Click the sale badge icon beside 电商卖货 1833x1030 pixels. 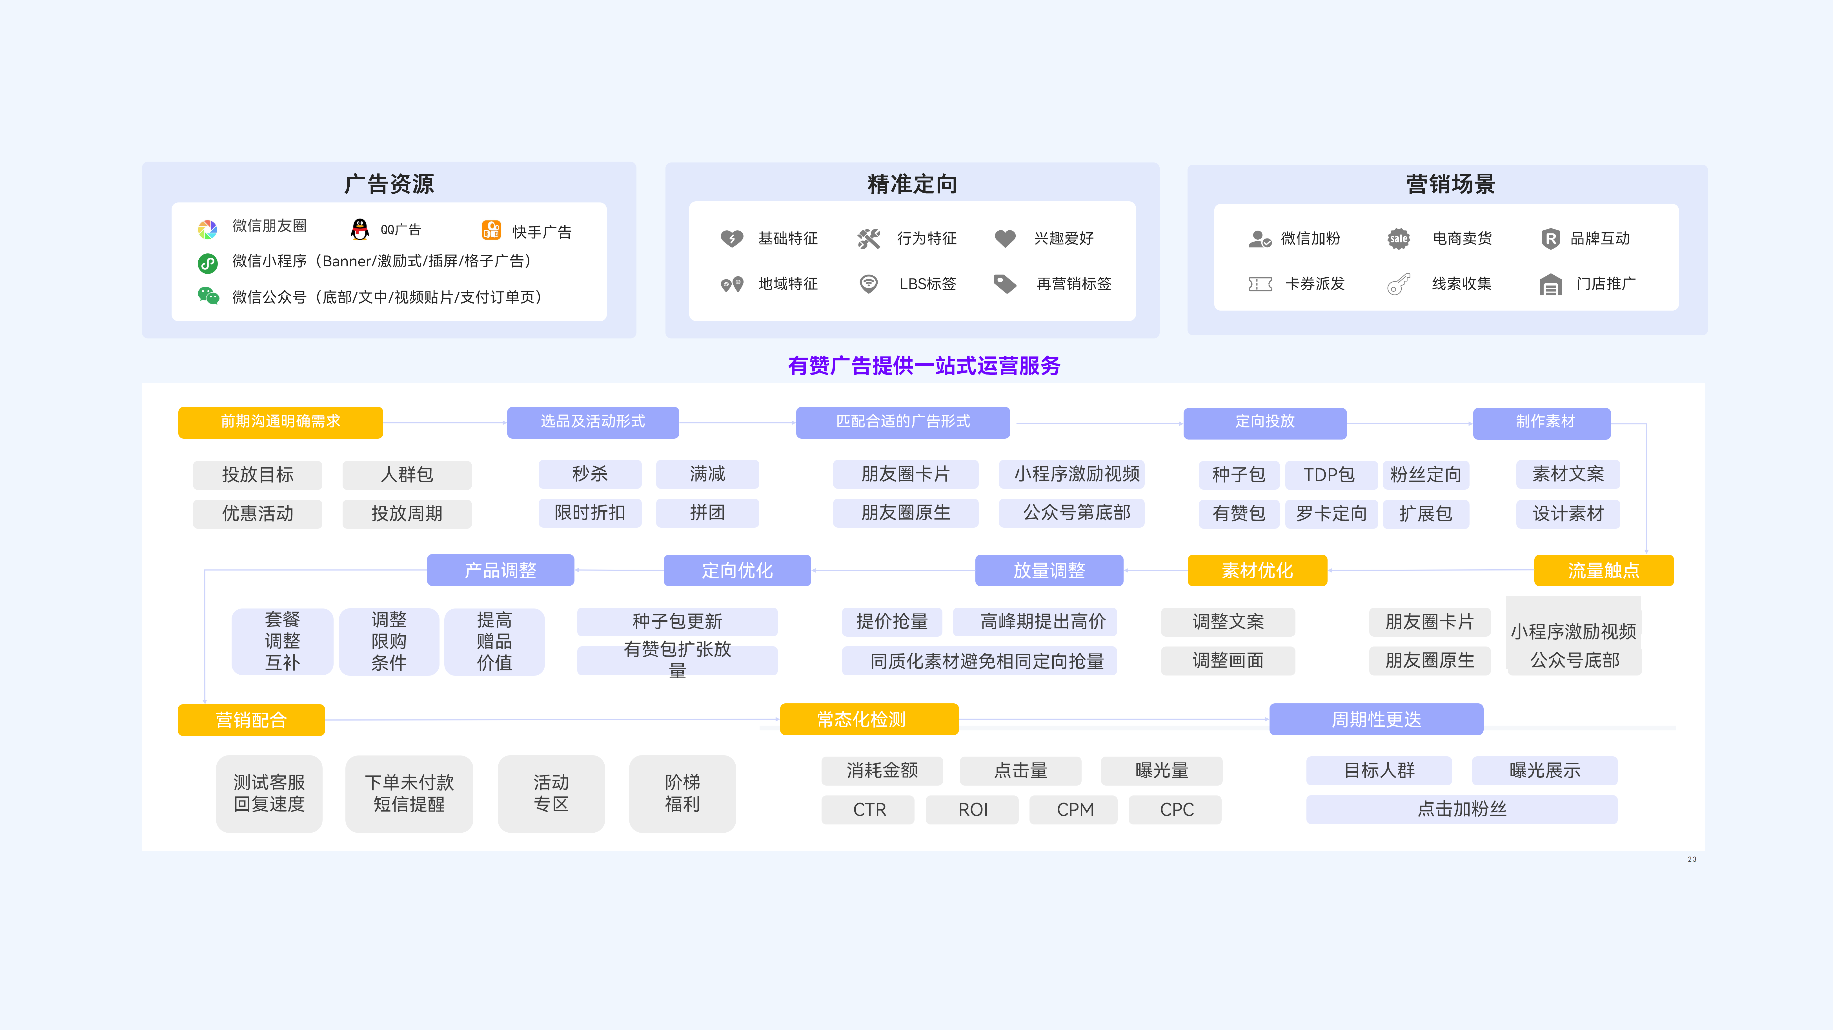(x=1398, y=239)
